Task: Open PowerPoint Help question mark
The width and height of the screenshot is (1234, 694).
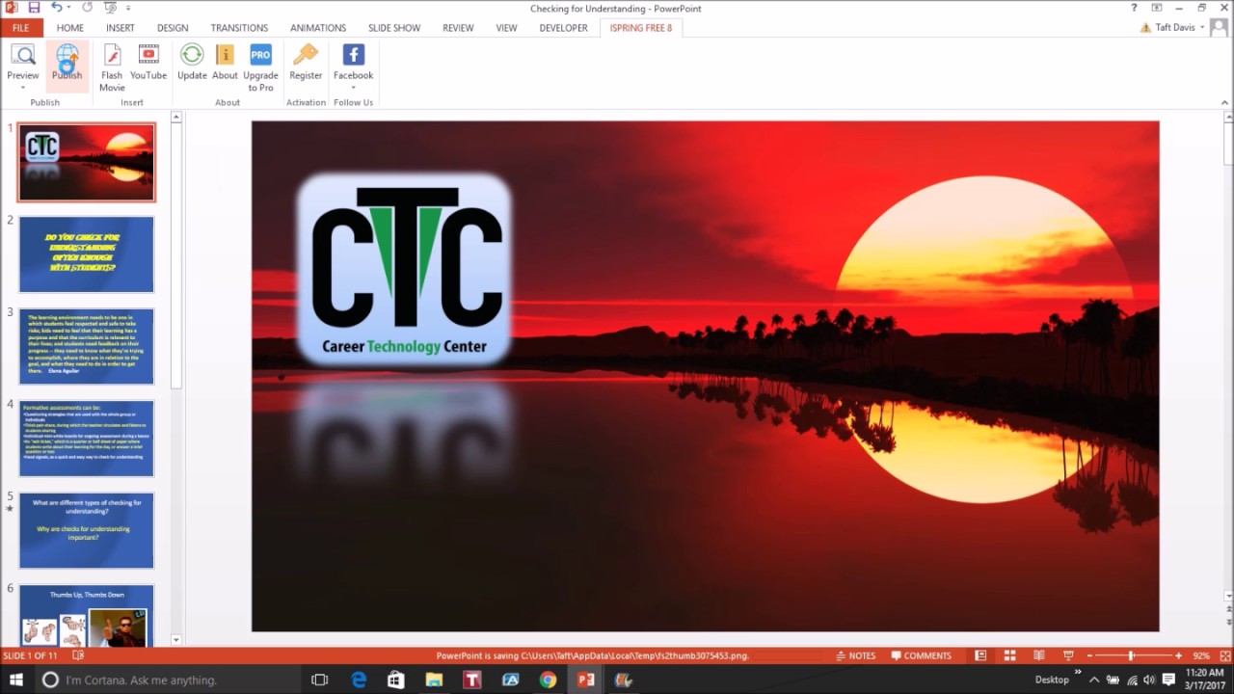Action: 1134,8
